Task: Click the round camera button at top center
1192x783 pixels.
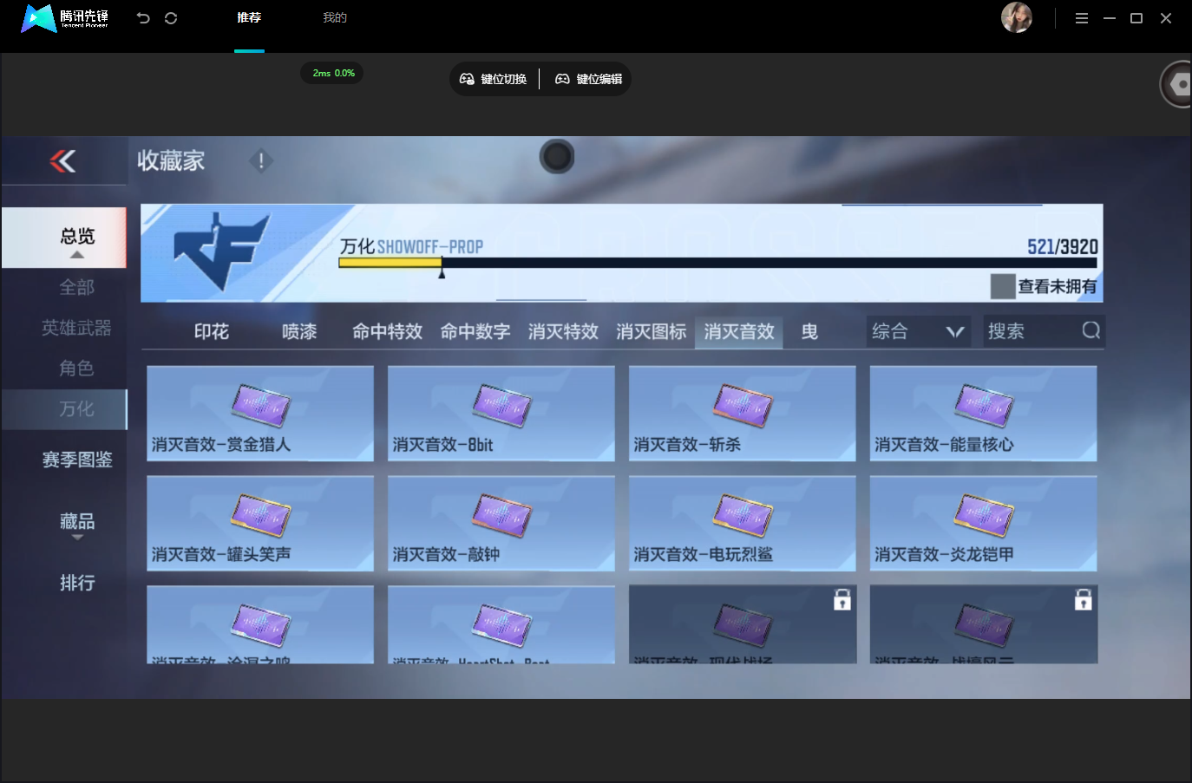Action: 557,157
